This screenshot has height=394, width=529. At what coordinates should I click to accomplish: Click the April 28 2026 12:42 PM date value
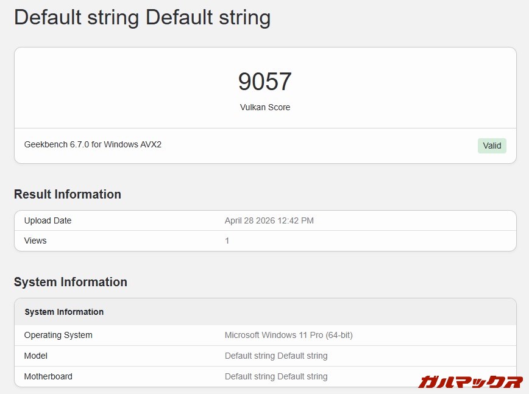click(x=269, y=221)
